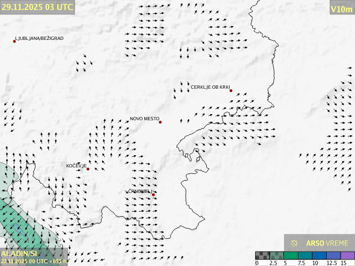The width and height of the screenshot is (355, 266).
Task: Select the dark blue 10 legend color
Action: (x=319, y=255)
